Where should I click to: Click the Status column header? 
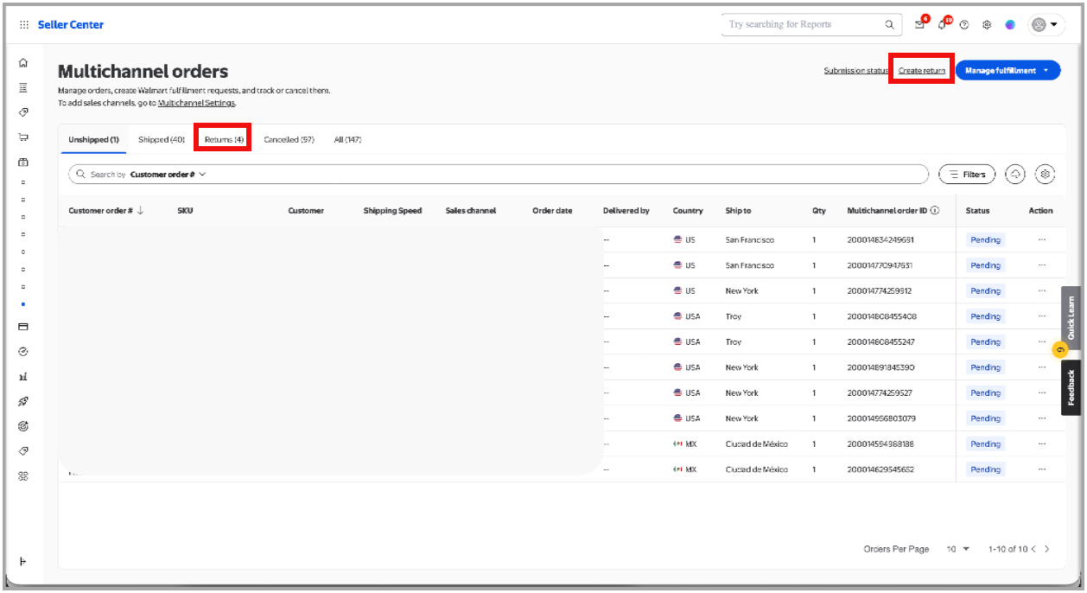pyautogui.click(x=977, y=211)
